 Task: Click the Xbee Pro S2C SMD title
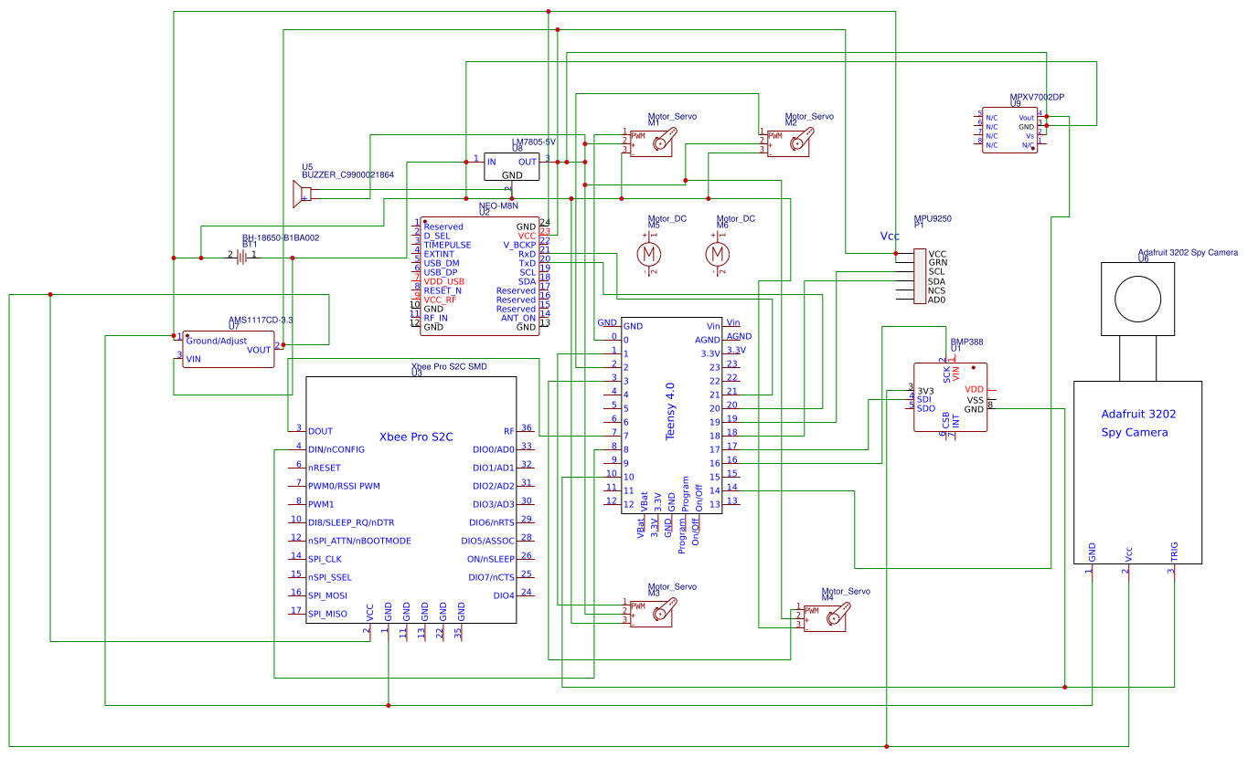point(449,366)
